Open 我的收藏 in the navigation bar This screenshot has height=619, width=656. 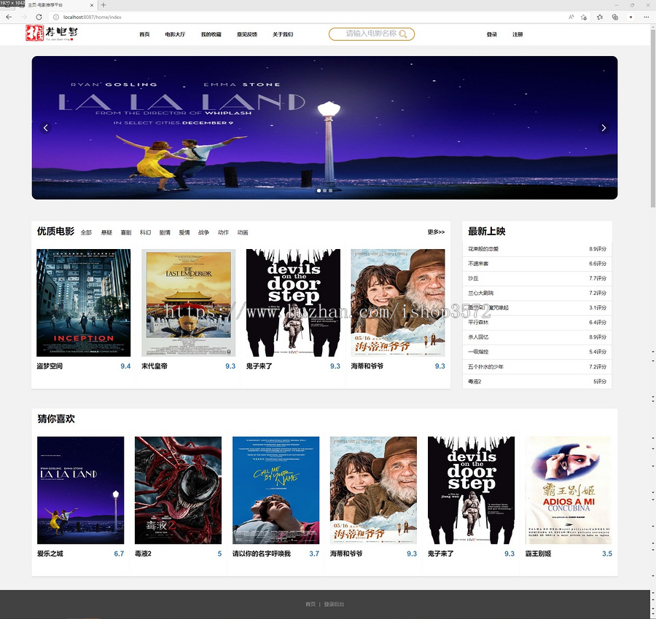coord(211,34)
